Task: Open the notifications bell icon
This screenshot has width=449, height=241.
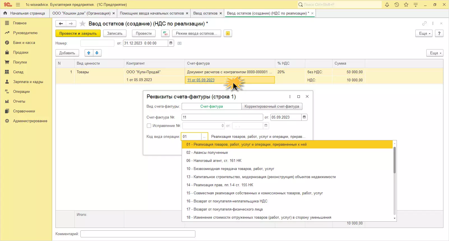Action: pyautogui.click(x=387, y=4)
